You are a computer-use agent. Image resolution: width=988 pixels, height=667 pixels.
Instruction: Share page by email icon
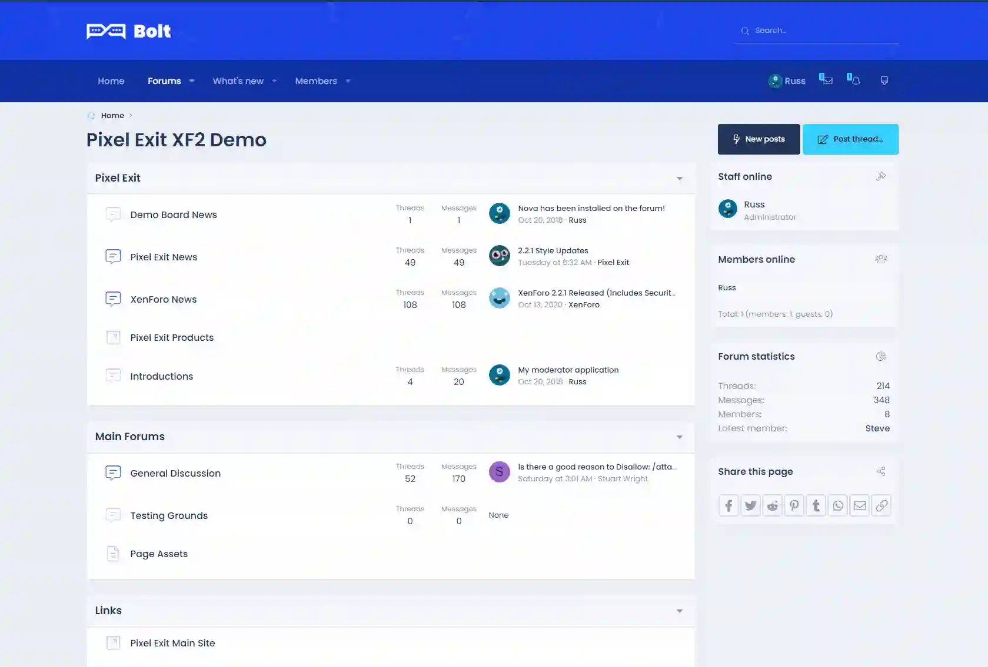(x=860, y=505)
